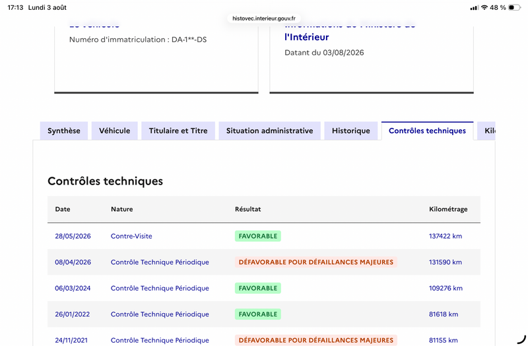
Task: Click Contrôle Technique Périodique in the 06/03/2024 row
Action: [x=160, y=288]
